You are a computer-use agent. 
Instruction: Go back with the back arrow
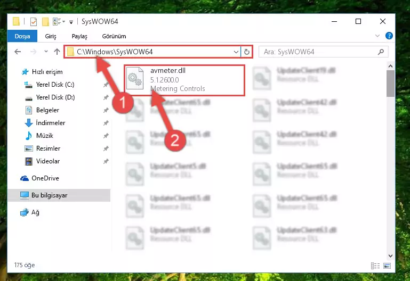tap(18, 52)
